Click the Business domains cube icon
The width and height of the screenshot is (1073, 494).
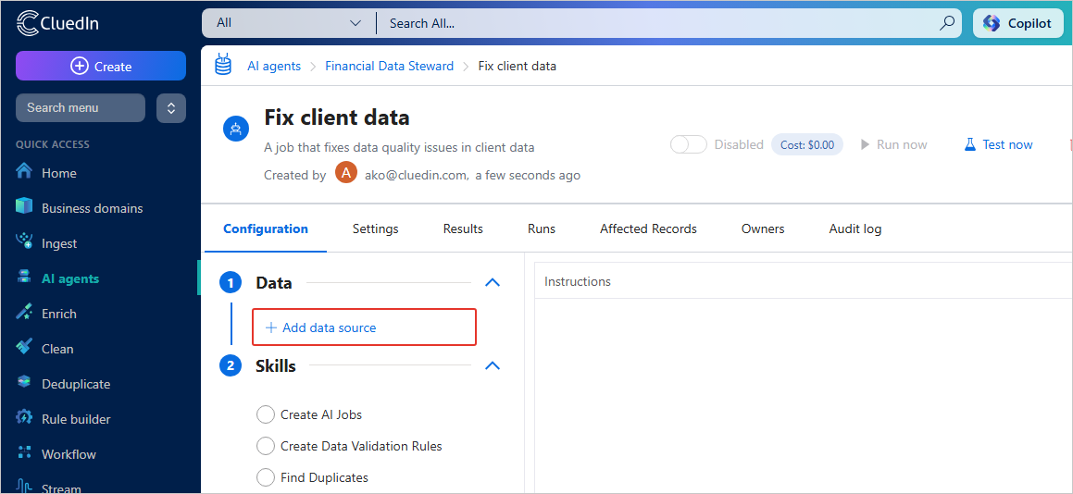point(24,206)
